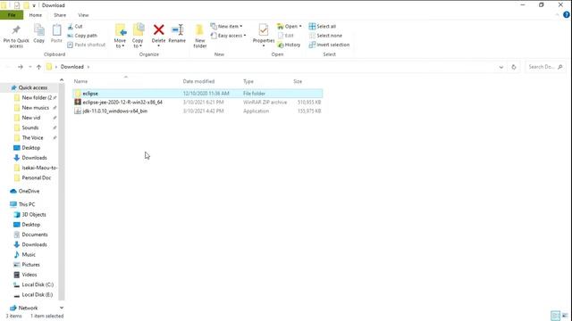Click Select all in ribbon

coord(322,27)
